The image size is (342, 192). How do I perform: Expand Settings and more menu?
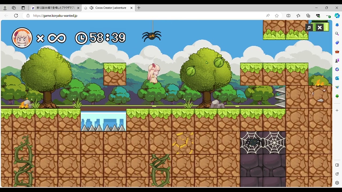pos(328,16)
